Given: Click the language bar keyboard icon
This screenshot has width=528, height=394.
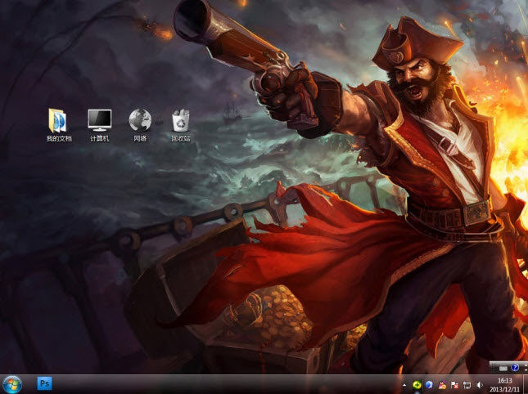Looking at the screenshot, I should point(503,369).
